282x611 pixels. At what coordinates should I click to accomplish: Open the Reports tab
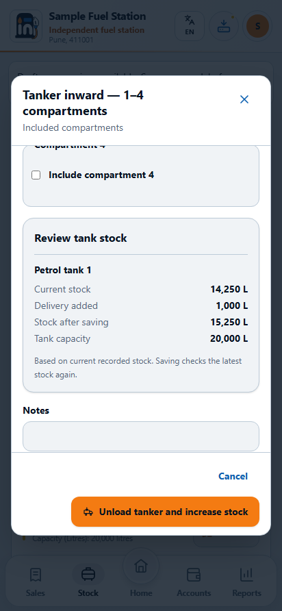click(x=246, y=582)
